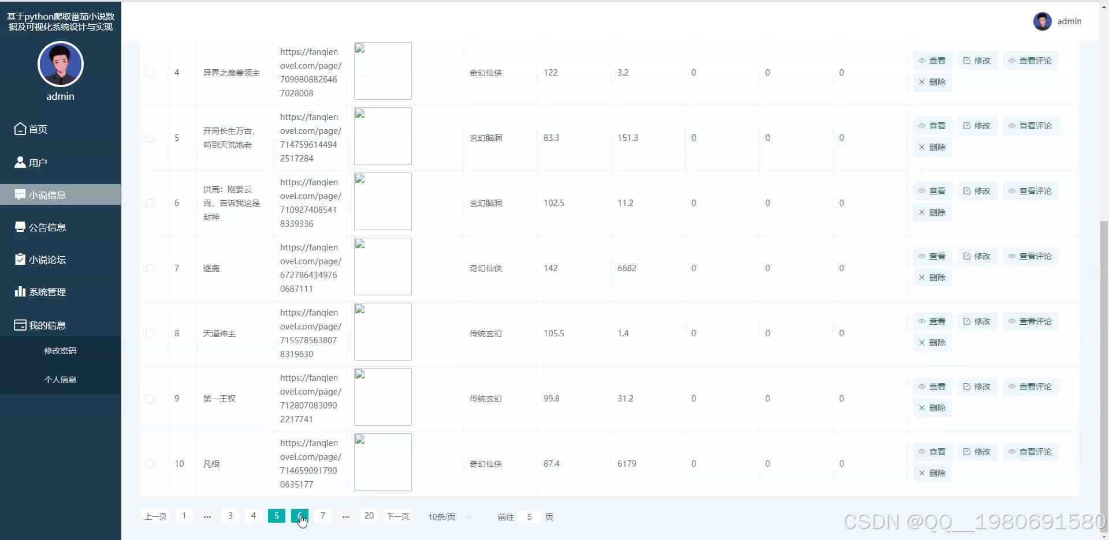Screen dimensions: 1109x540
Task: Go to page 3 in pagination
Action: point(230,516)
